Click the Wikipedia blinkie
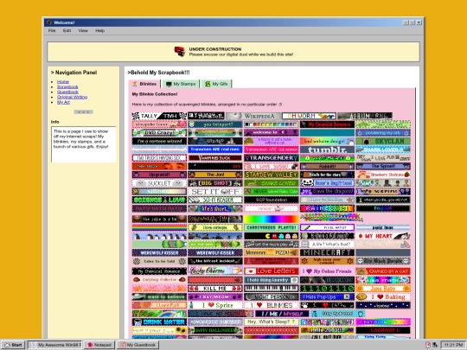The width and height of the screenshot is (467, 350). (x=253, y=116)
